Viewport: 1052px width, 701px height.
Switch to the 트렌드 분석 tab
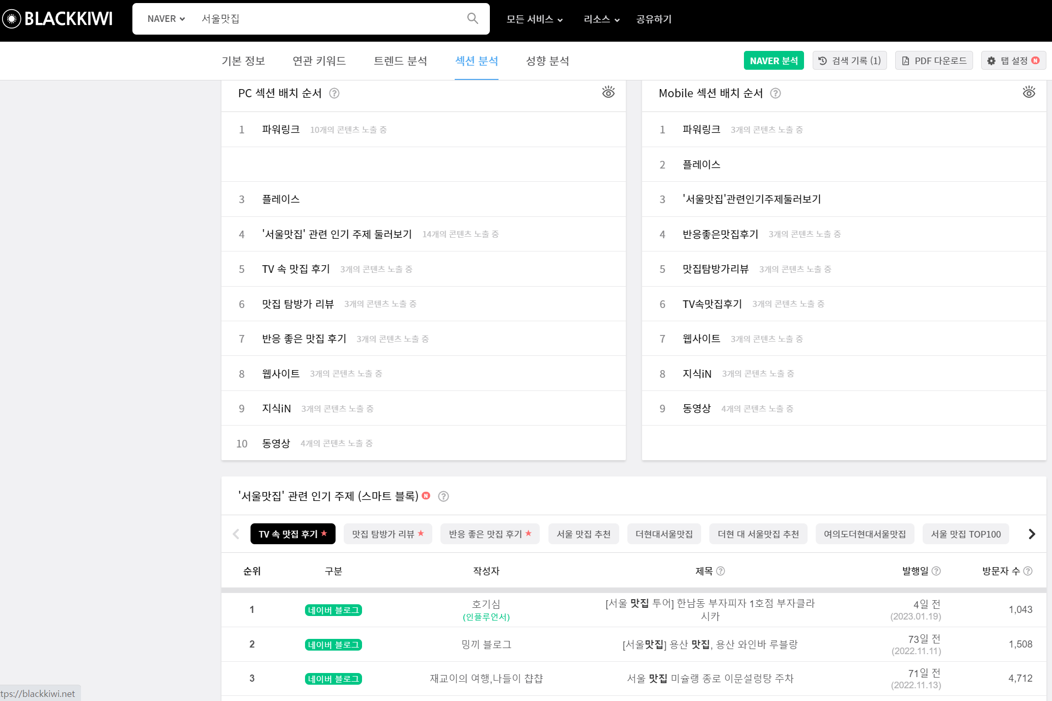pos(400,61)
